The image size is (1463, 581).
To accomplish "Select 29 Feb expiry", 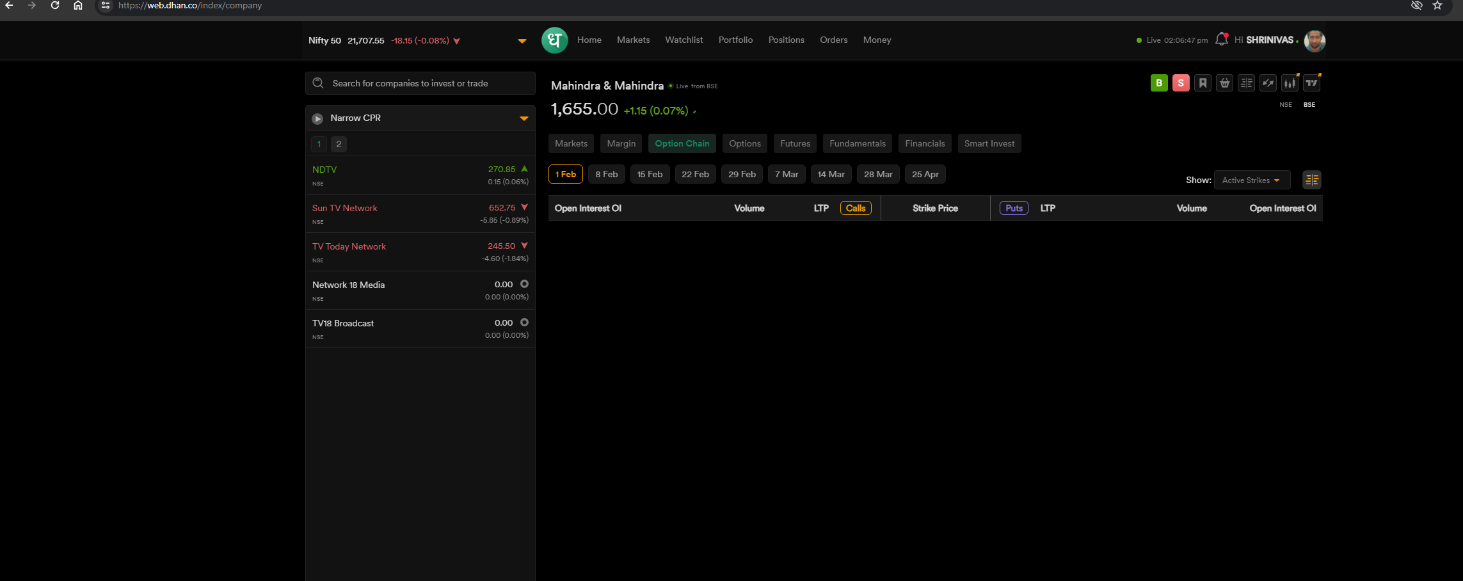I will [x=742, y=174].
